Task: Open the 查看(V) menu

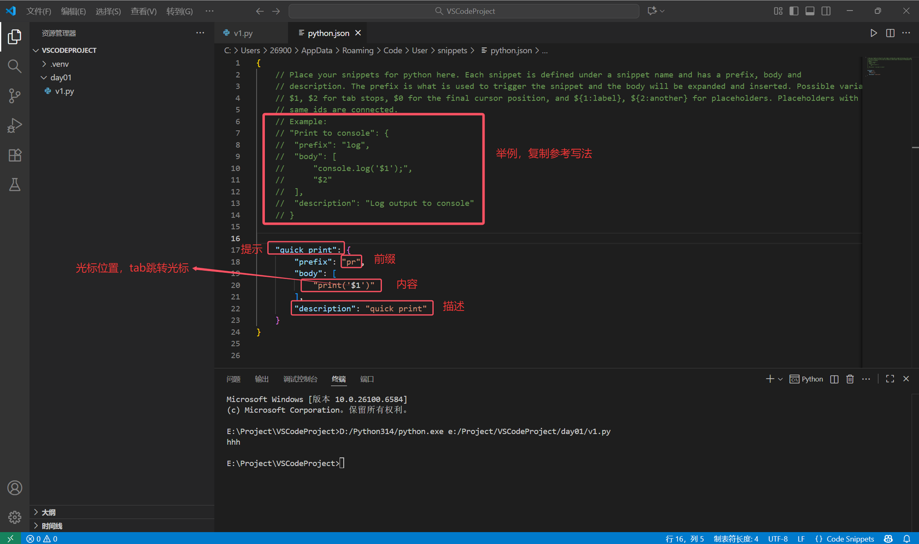Action: click(x=143, y=11)
